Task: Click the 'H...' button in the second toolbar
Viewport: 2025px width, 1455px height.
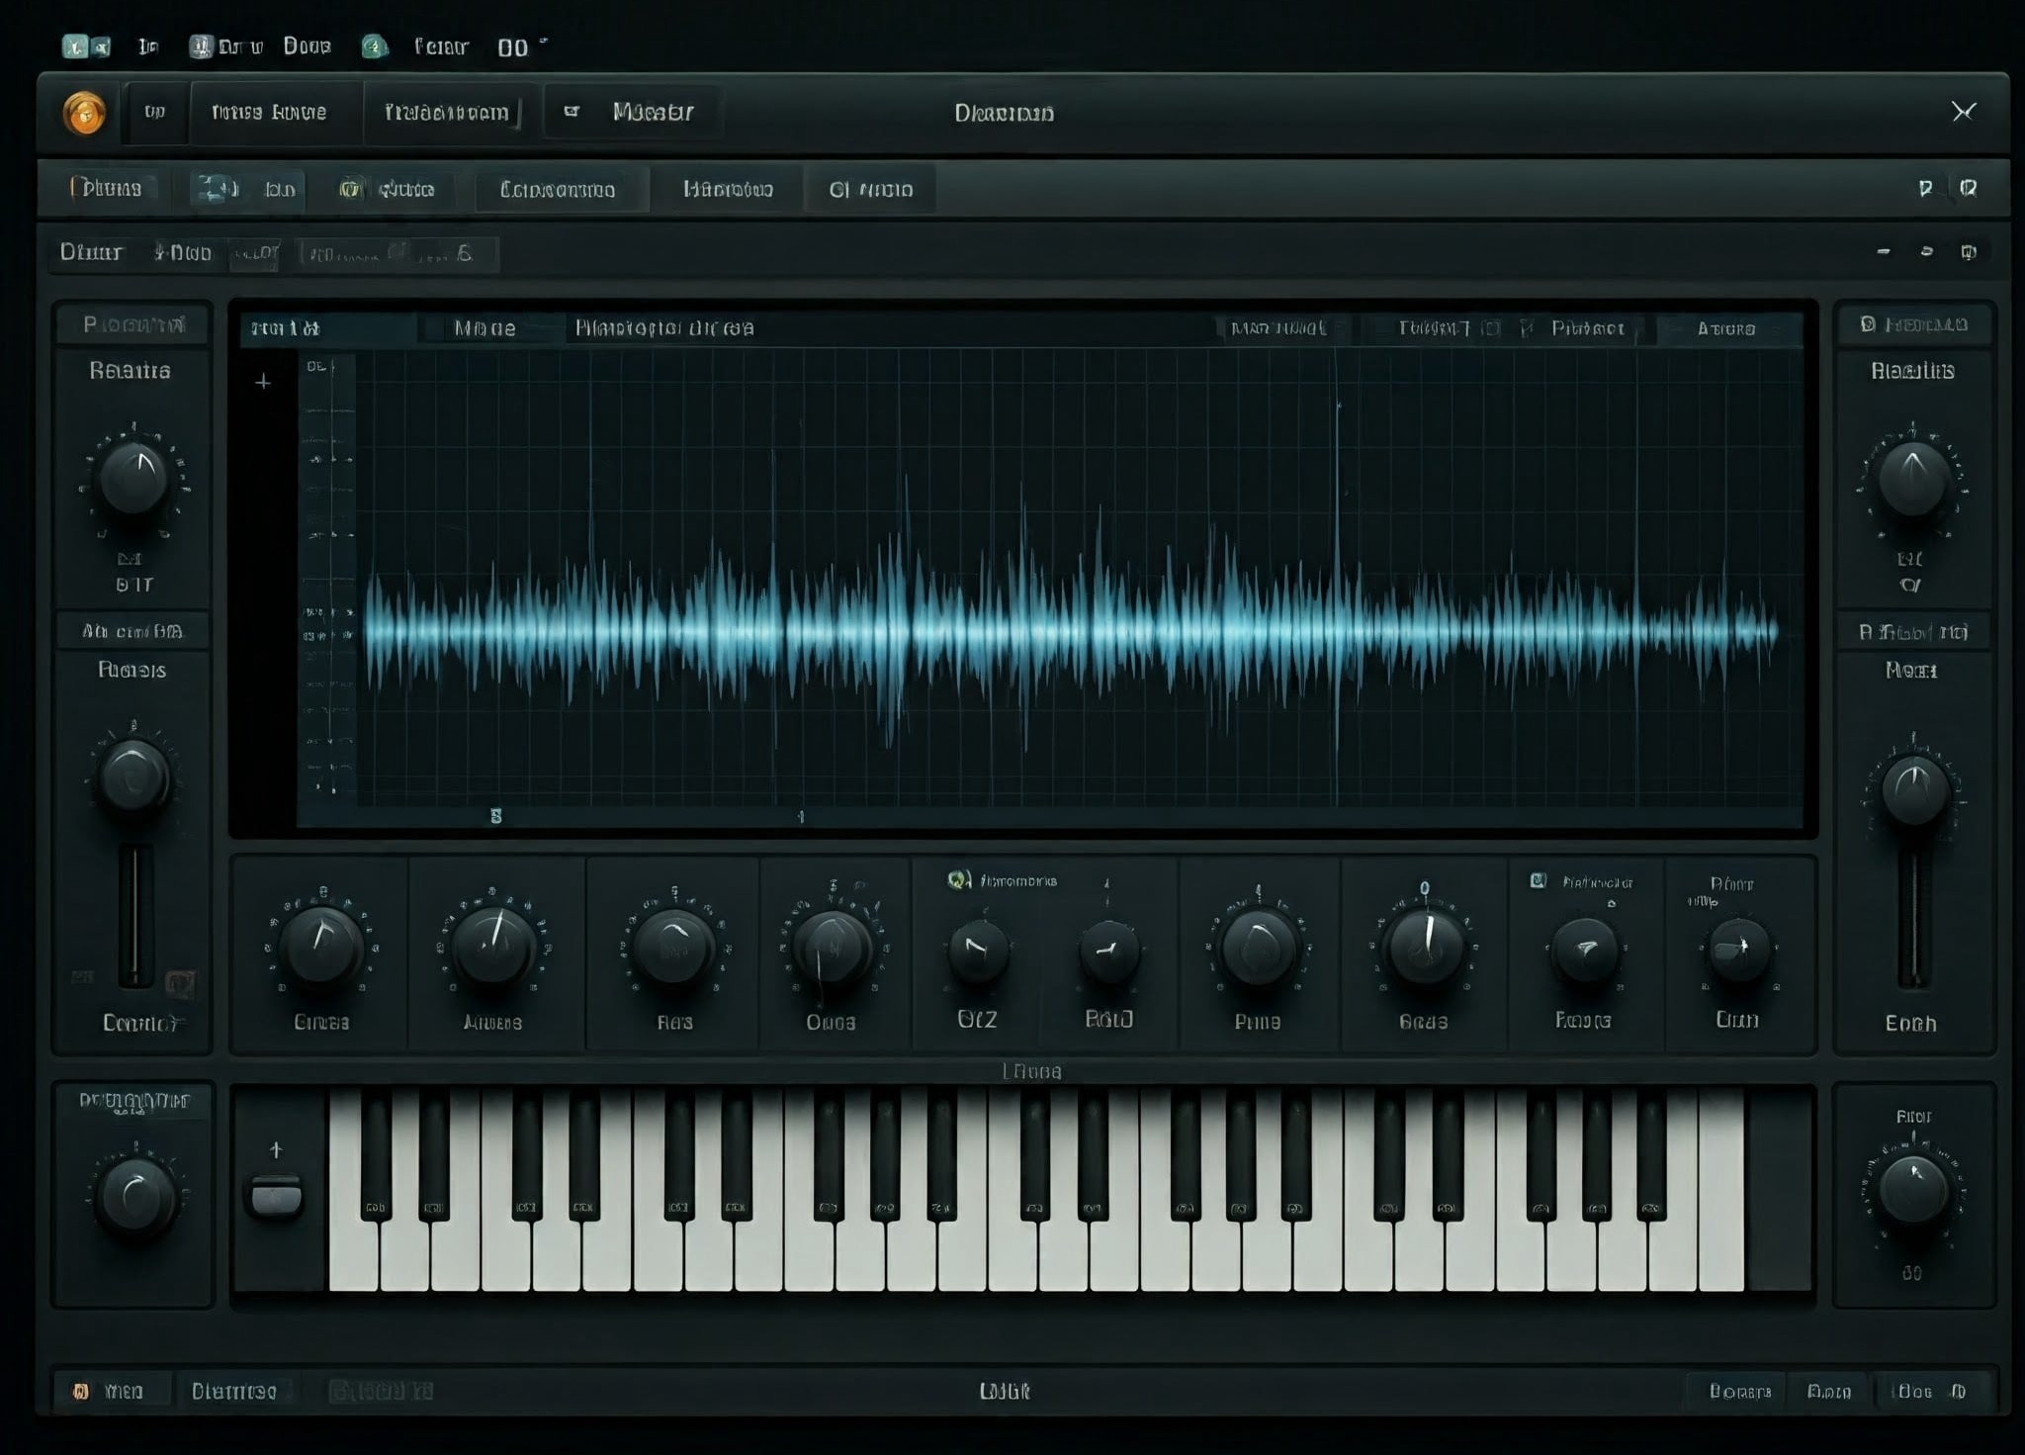Action: point(728,189)
